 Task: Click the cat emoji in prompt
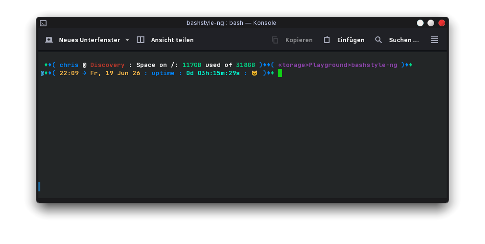coord(254,73)
